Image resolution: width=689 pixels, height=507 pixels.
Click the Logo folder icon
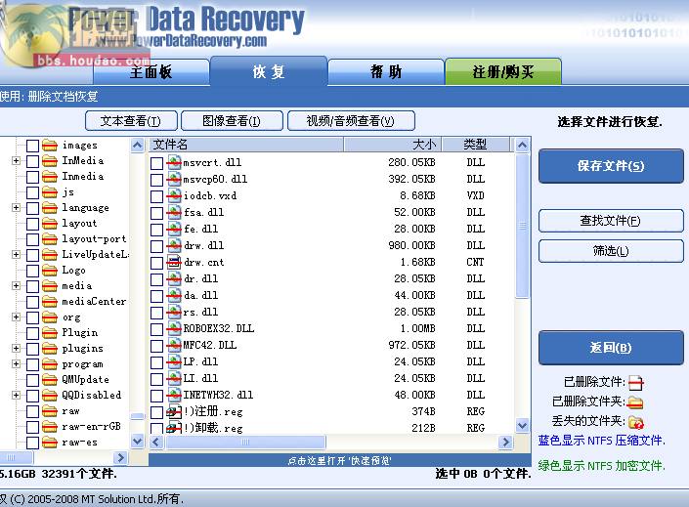[x=50, y=271]
